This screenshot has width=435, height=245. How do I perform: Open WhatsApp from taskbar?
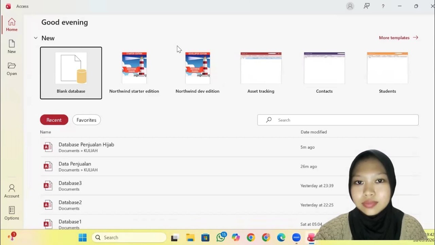click(x=221, y=238)
